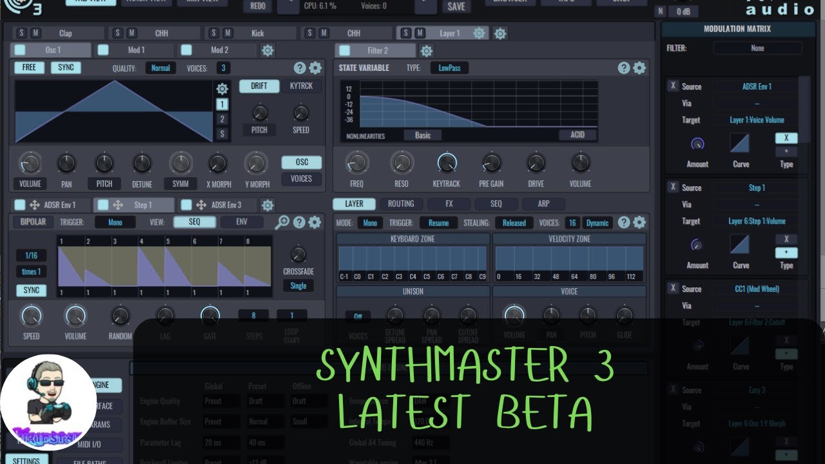825x464 pixels.
Task: Click filter FREQ knob
Action: (x=357, y=163)
